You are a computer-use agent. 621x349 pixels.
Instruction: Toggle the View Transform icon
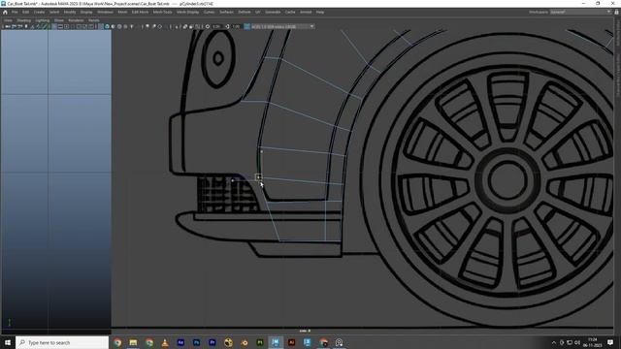point(247,26)
